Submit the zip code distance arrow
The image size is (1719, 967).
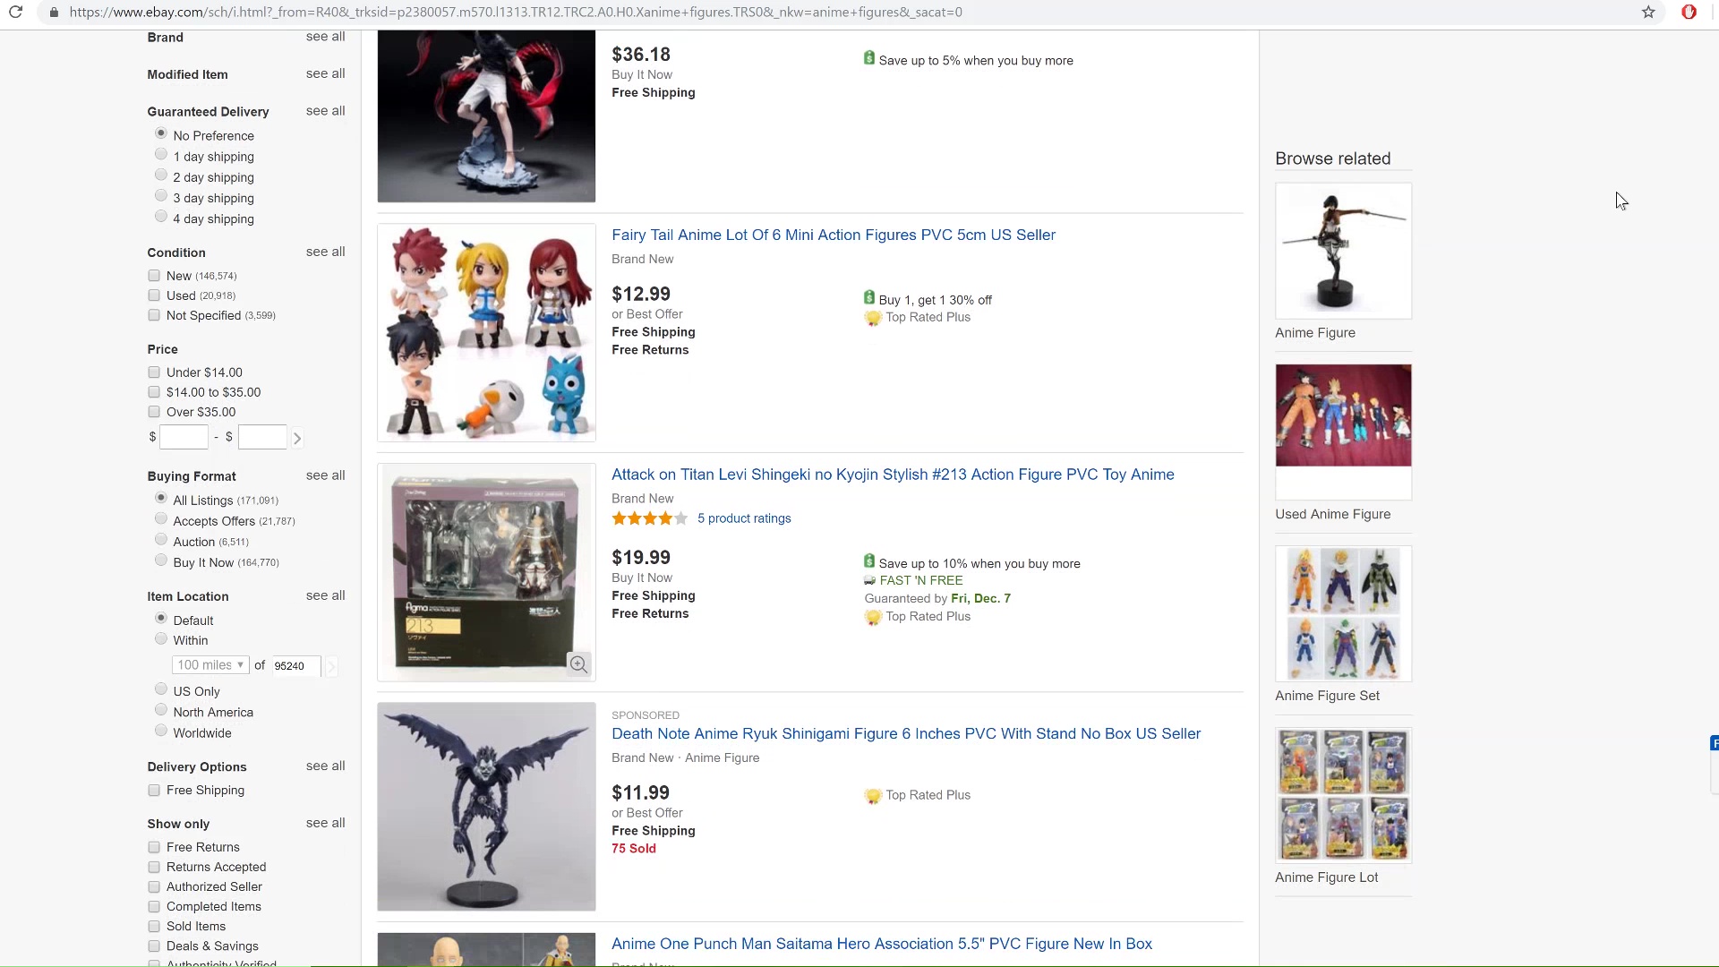point(331,666)
